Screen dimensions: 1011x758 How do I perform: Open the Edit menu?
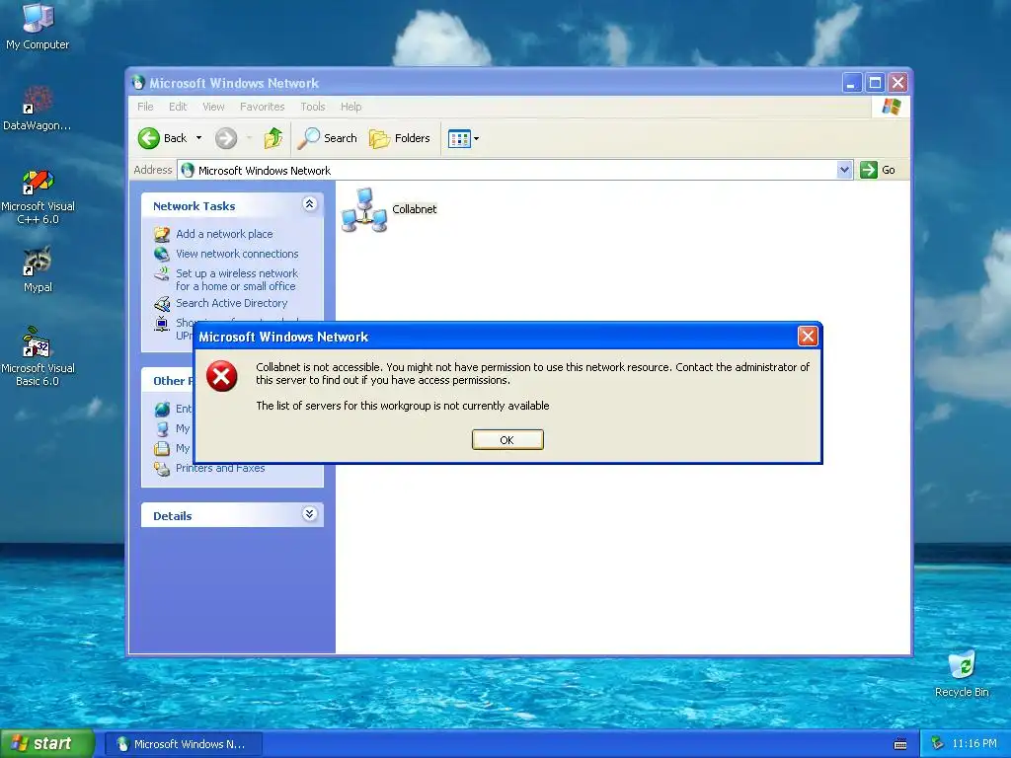click(178, 107)
